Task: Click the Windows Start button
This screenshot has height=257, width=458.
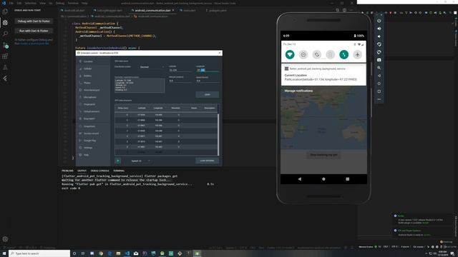Action: pos(4,253)
